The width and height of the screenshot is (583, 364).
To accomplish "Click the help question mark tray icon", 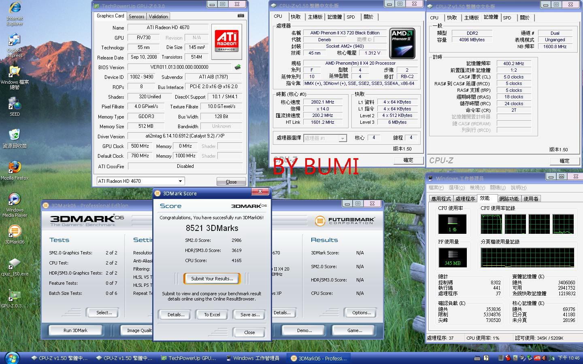I will coord(486,358).
